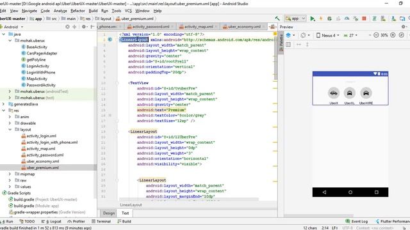Click the Back button in the preview device

324,192
